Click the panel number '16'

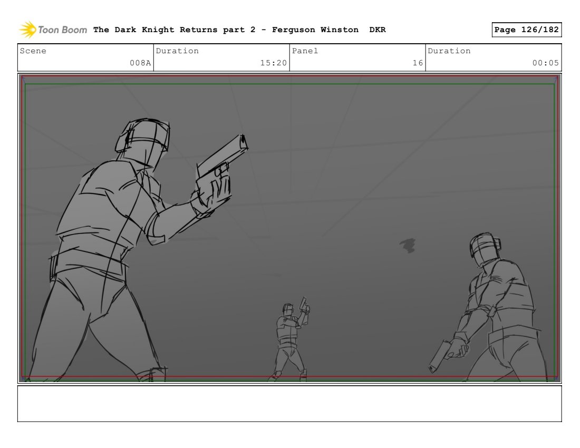point(418,63)
